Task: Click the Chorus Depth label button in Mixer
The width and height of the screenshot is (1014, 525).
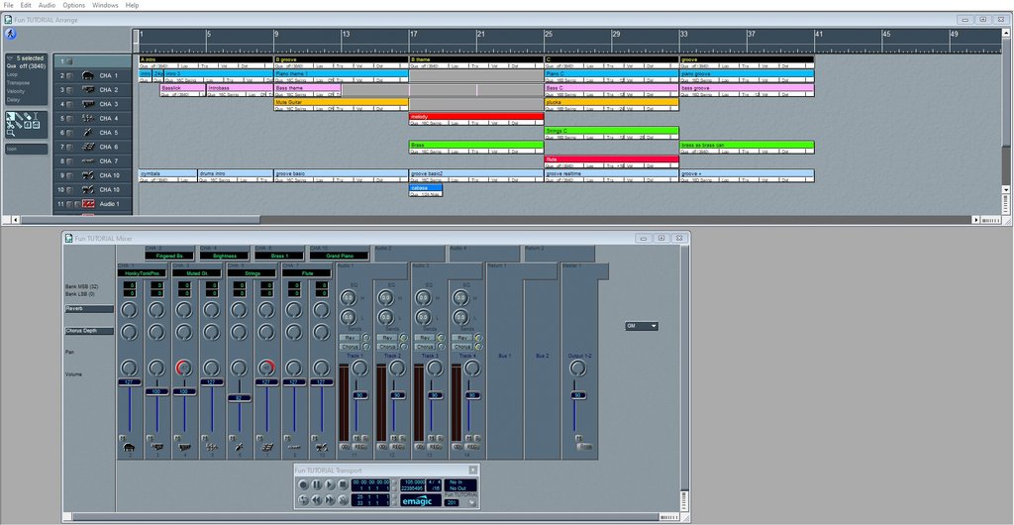Action: (x=89, y=331)
